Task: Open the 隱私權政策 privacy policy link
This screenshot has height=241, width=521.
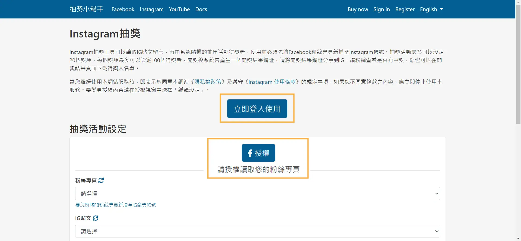Action: 208,82
